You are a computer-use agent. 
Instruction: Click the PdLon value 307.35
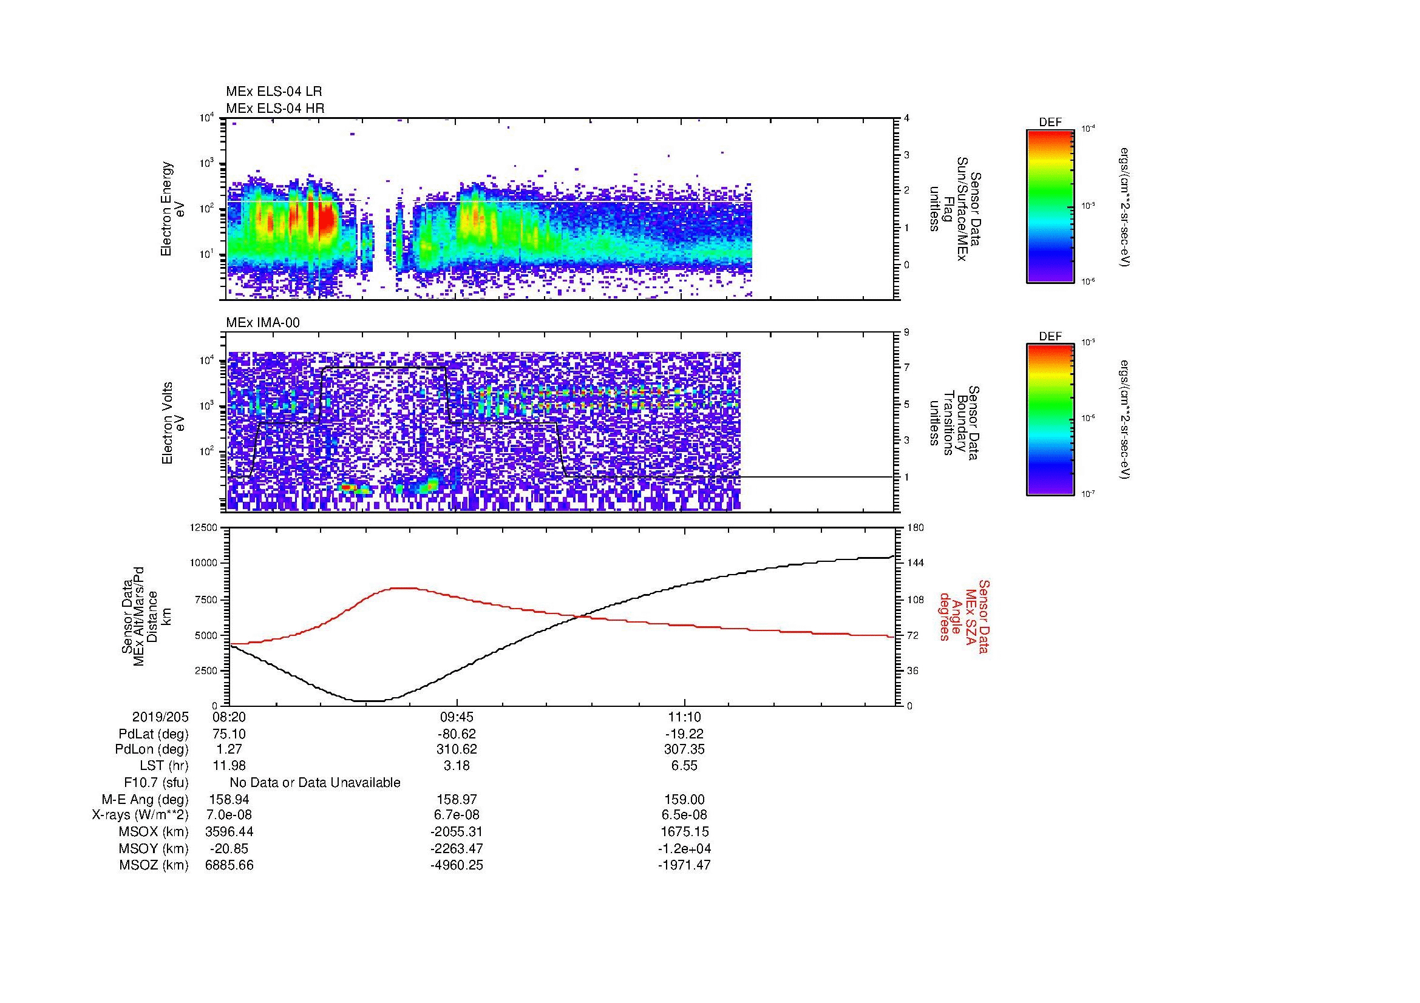coord(684,749)
